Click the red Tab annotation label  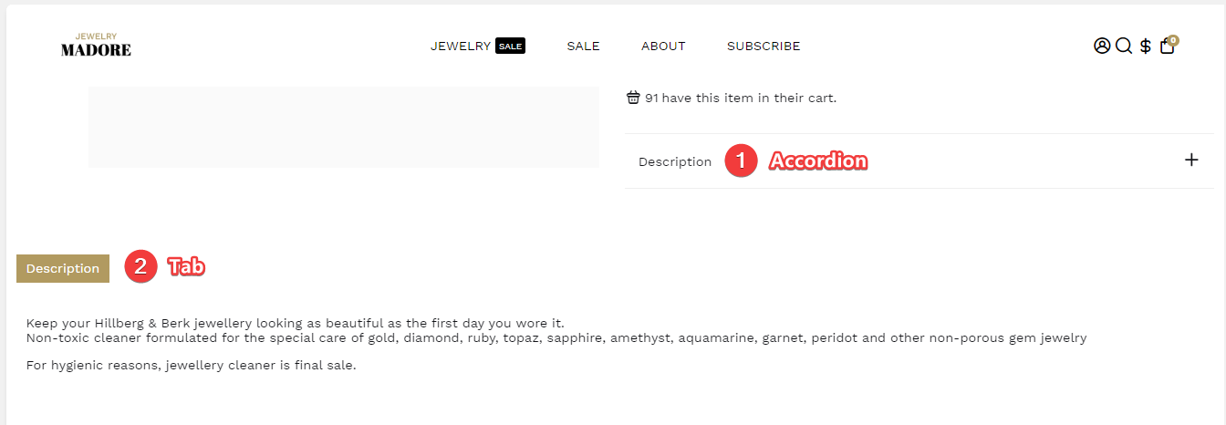click(x=185, y=267)
